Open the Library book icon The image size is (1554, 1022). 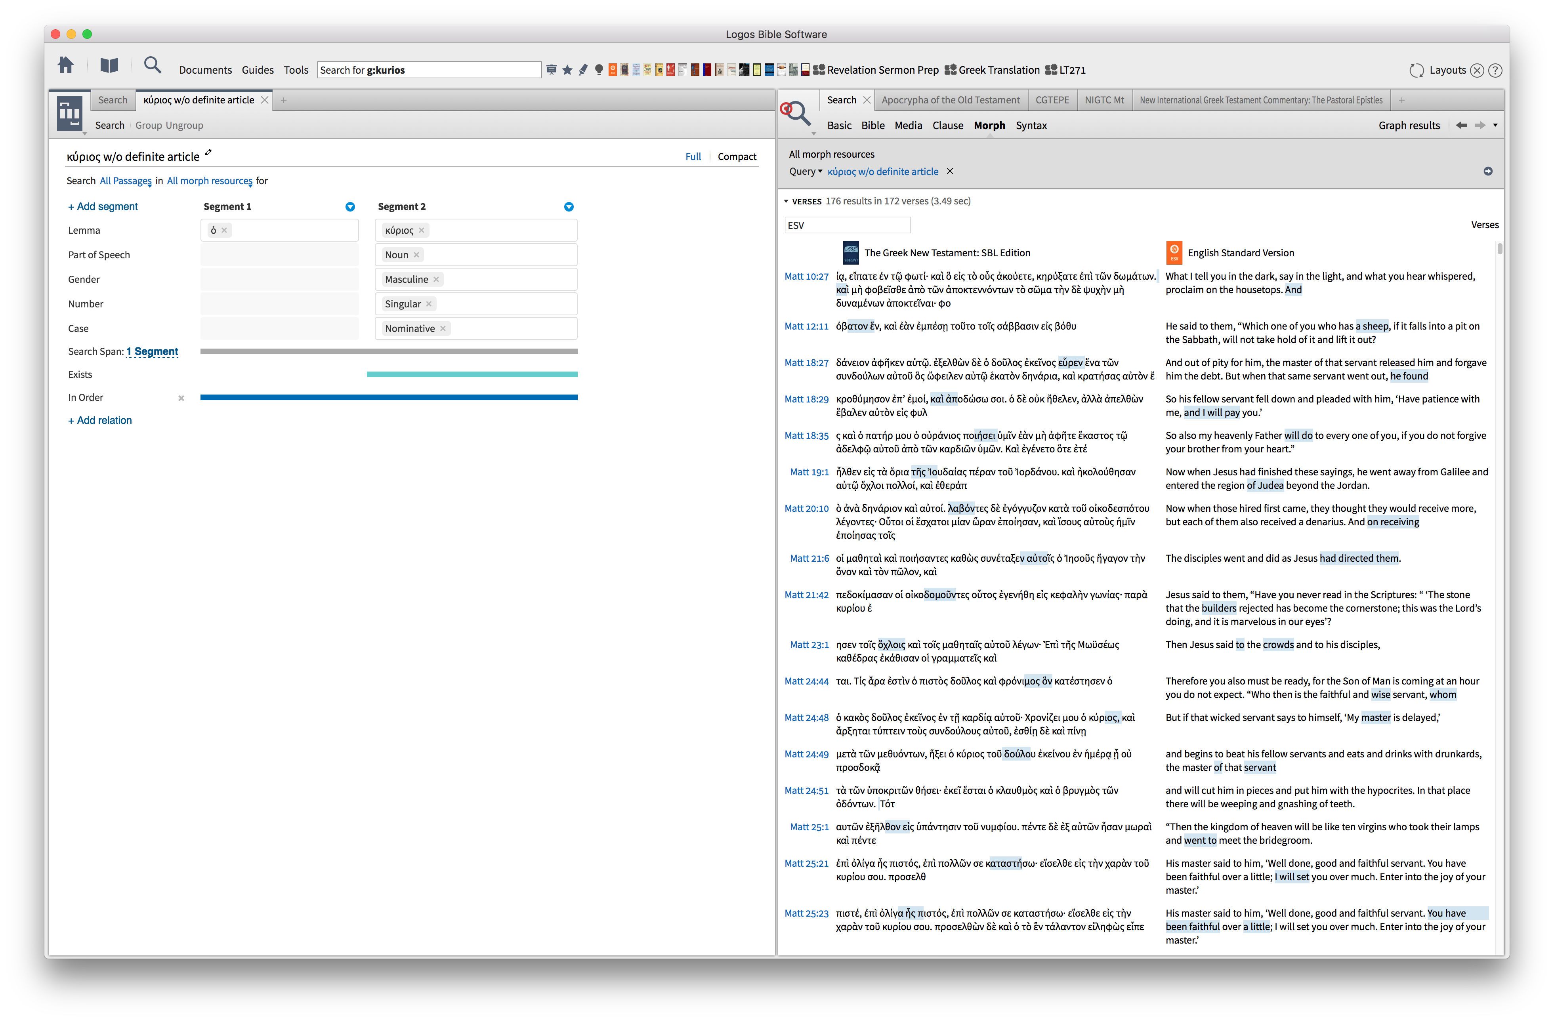click(109, 65)
